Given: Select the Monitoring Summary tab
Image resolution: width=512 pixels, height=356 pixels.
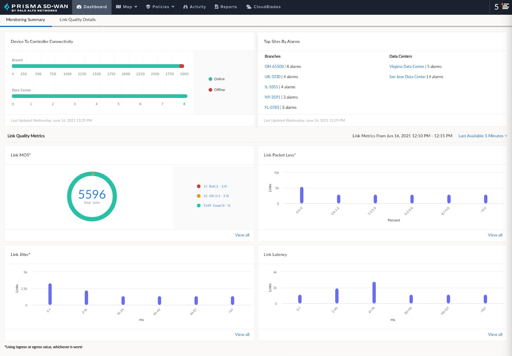Looking at the screenshot, I should pyautogui.click(x=26, y=20).
